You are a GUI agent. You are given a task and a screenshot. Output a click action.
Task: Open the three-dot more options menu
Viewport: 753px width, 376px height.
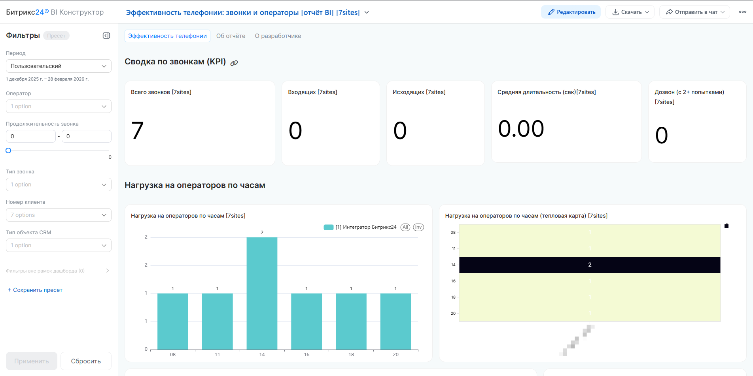pos(742,12)
